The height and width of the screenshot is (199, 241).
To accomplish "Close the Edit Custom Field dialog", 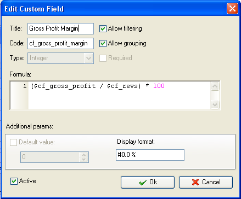I will [232, 9].
